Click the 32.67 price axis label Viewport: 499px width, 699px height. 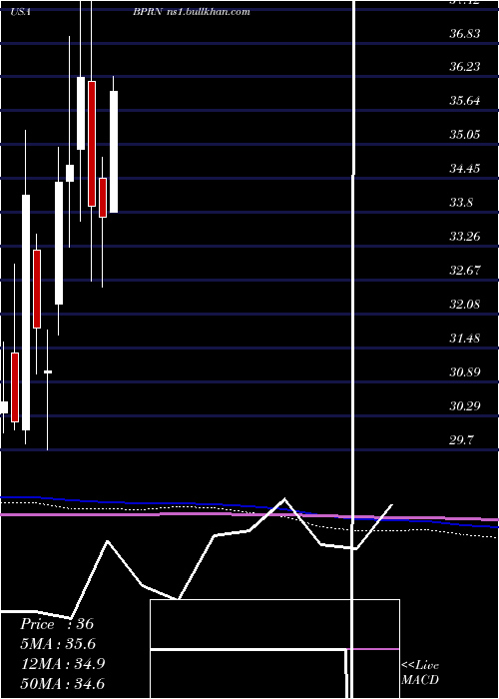click(x=465, y=271)
